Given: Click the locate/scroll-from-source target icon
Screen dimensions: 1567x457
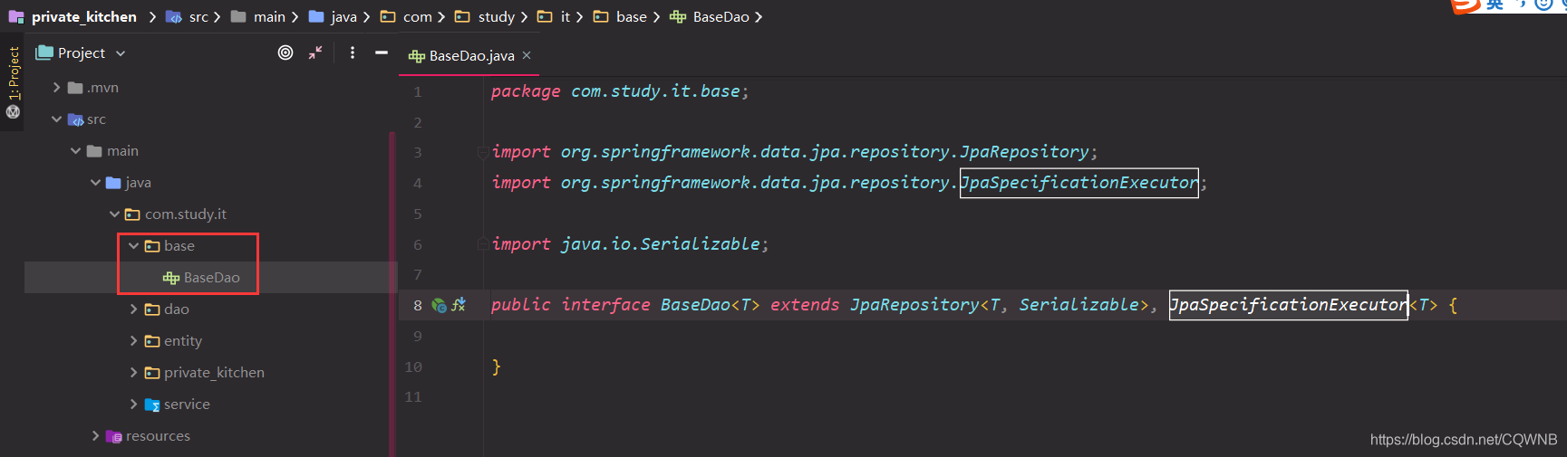Looking at the screenshot, I should [285, 52].
